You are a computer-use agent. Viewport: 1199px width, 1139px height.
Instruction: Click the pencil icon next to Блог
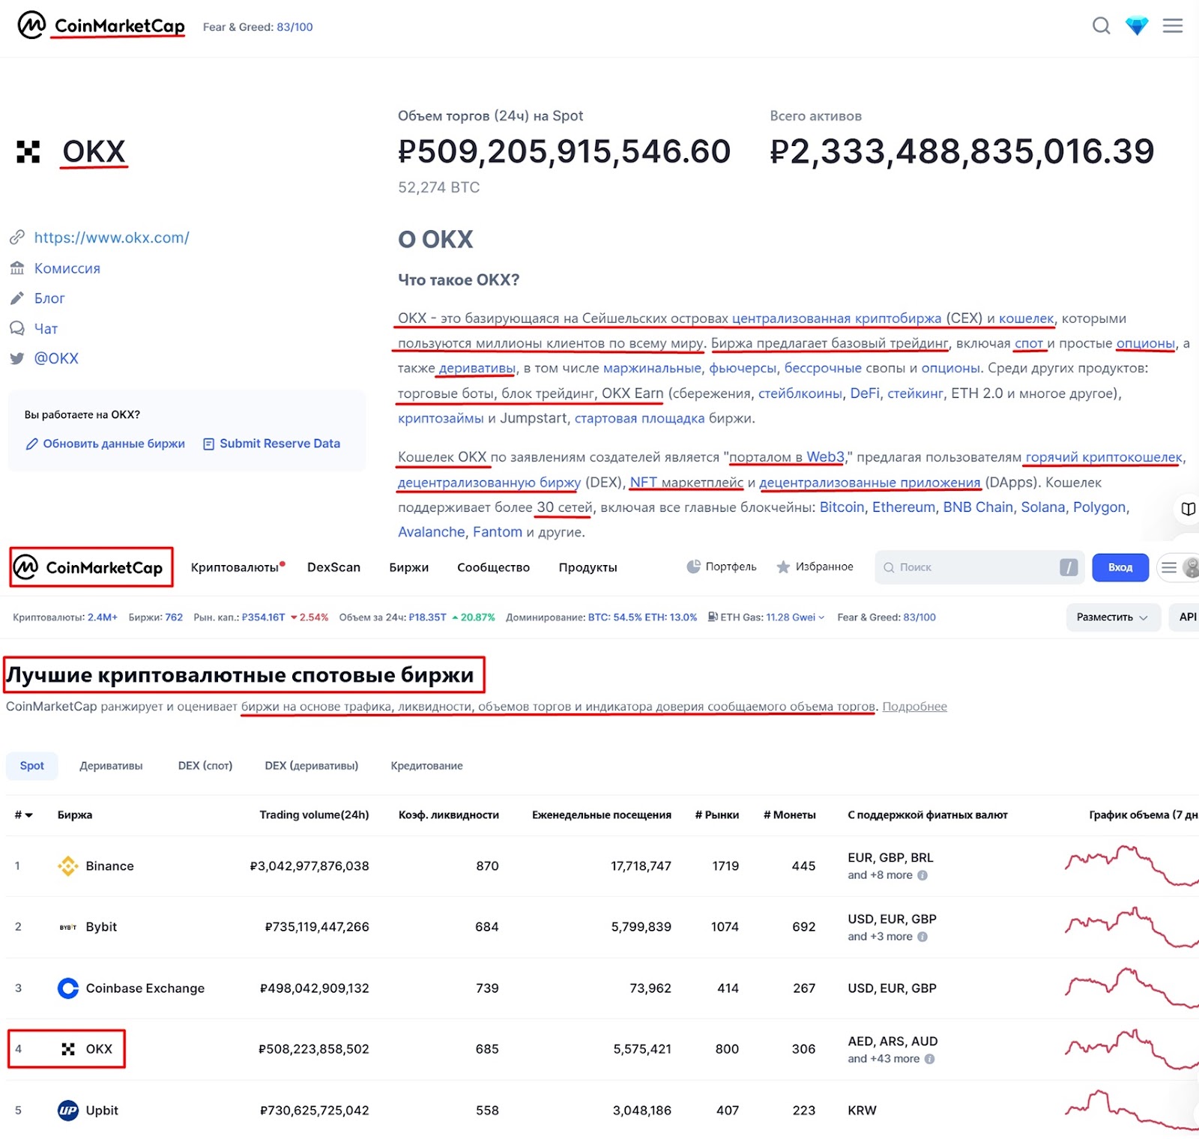pos(17,298)
